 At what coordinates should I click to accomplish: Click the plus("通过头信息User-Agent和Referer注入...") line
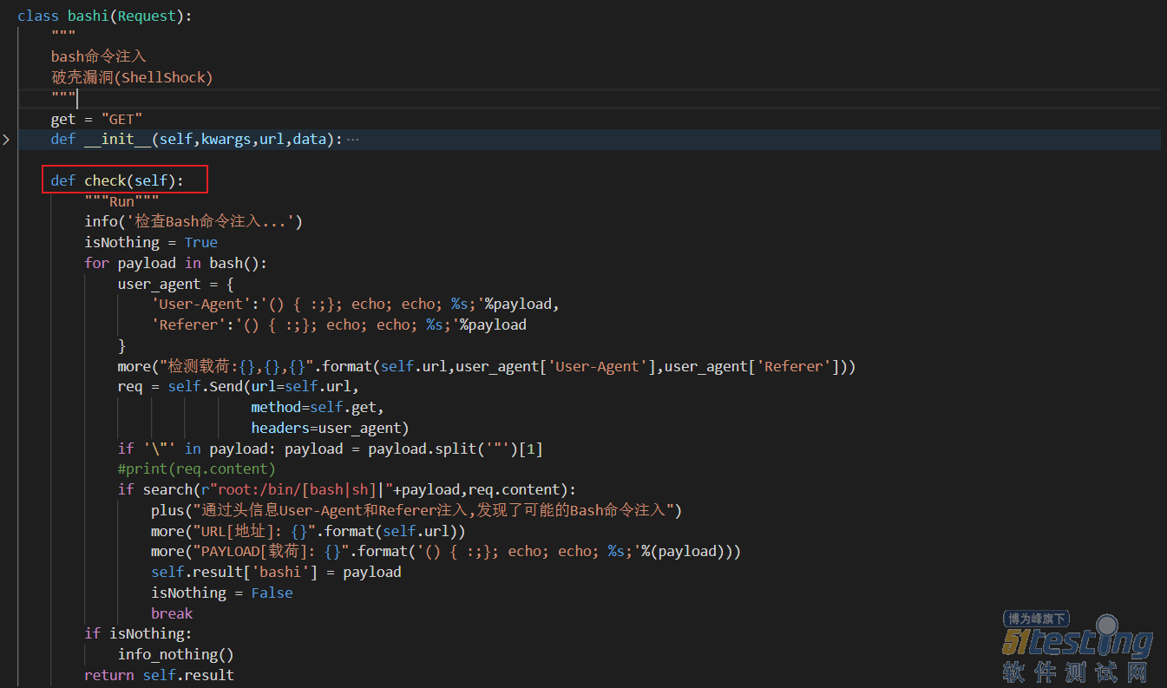click(416, 510)
